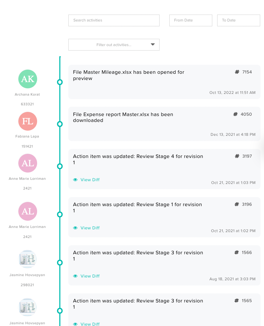Click Jasmine Hovsepyan's profile thumbnail

pyautogui.click(x=27, y=259)
